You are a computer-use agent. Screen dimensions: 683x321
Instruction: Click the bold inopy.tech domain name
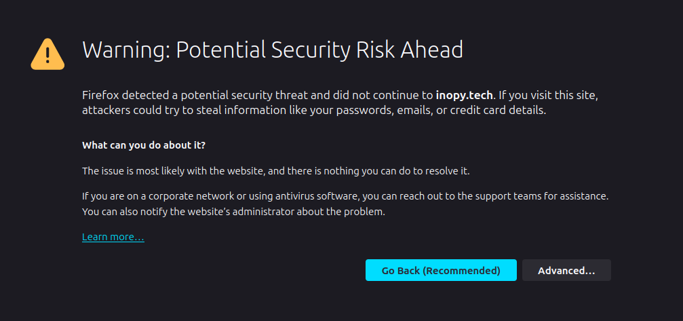coord(465,95)
